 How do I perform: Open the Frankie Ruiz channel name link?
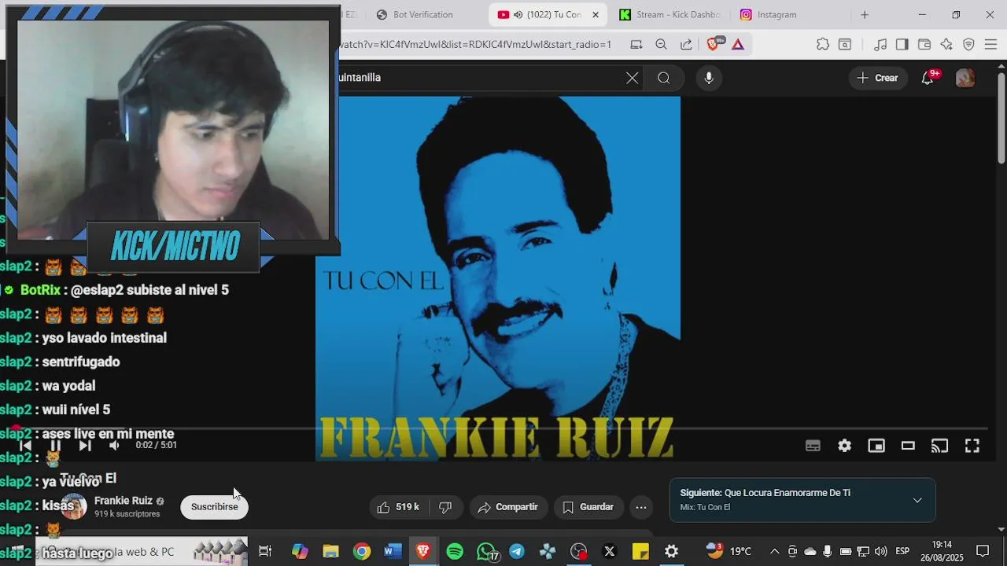tap(124, 501)
